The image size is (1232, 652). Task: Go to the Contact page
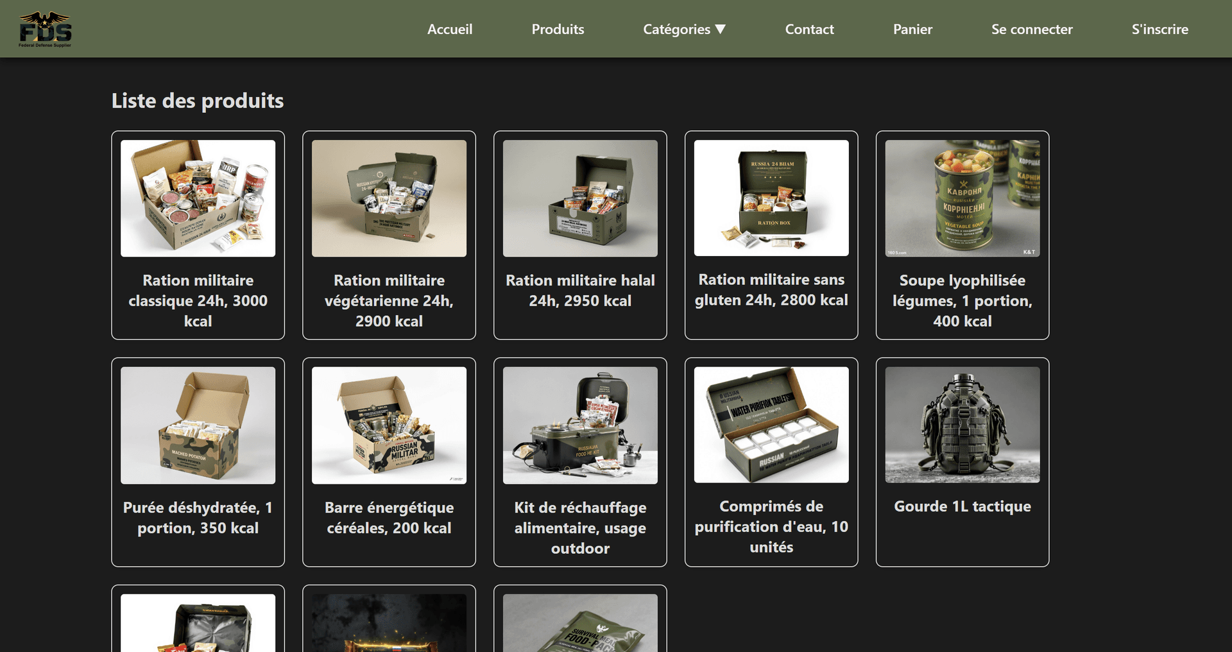pos(809,29)
